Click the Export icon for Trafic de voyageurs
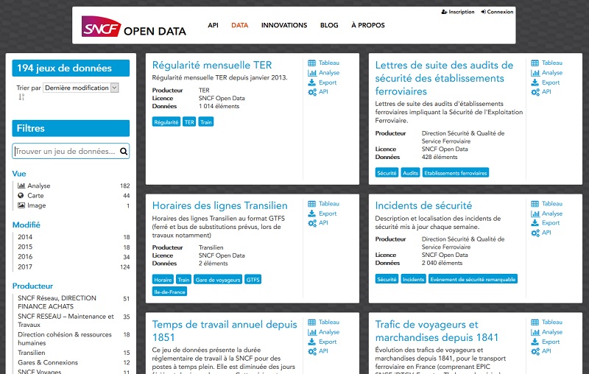This screenshot has height=374, width=589. [x=535, y=342]
